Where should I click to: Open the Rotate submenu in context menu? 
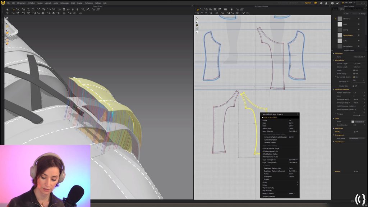[x=280, y=185]
